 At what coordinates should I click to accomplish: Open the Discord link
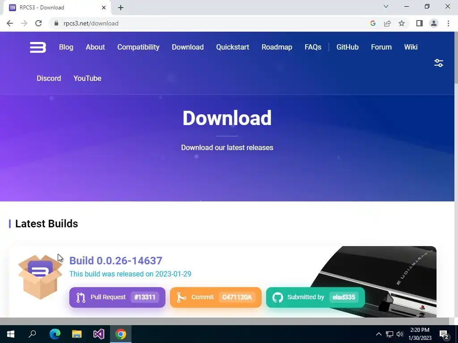49,79
